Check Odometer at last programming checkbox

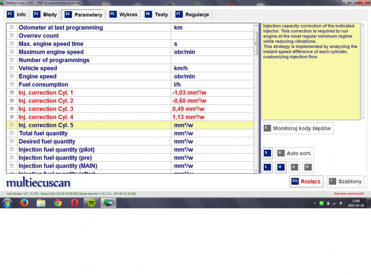click(12, 28)
